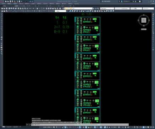Open the Layer Properties Manager icon

(x=63, y=9)
